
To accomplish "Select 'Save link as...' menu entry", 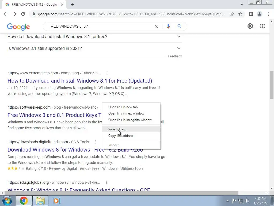I will coord(131,129).
